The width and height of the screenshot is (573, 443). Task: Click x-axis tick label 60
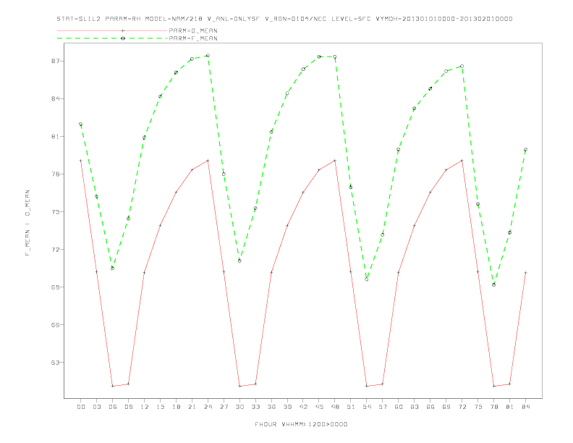pyautogui.click(x=399, y=407)
